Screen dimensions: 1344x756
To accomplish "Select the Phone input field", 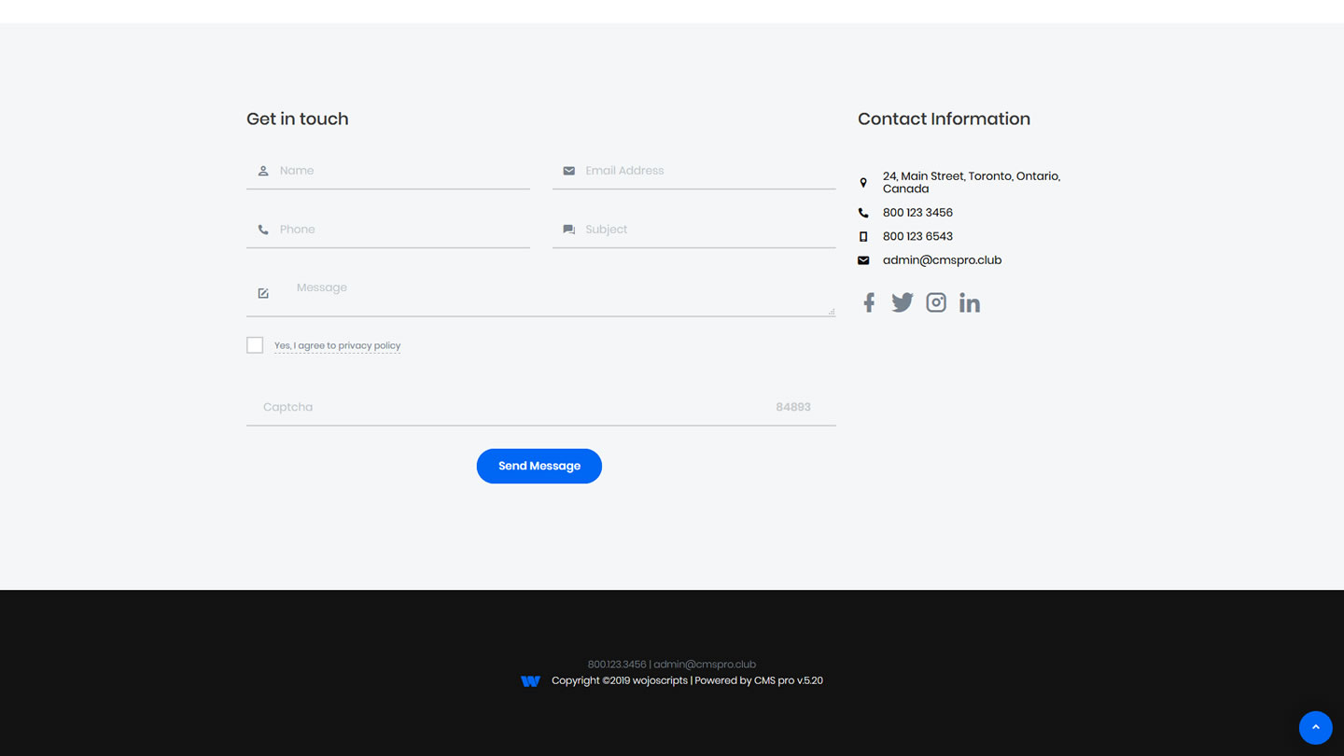I will (x=401, y=230).
